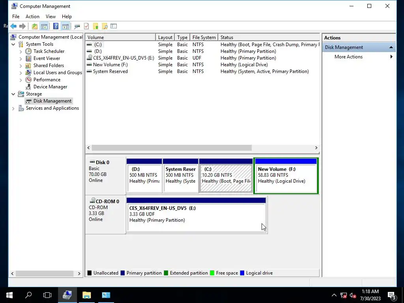Screen dimensions: 404x303
Task: Click the Up one level folder icon
Action: 35,26
